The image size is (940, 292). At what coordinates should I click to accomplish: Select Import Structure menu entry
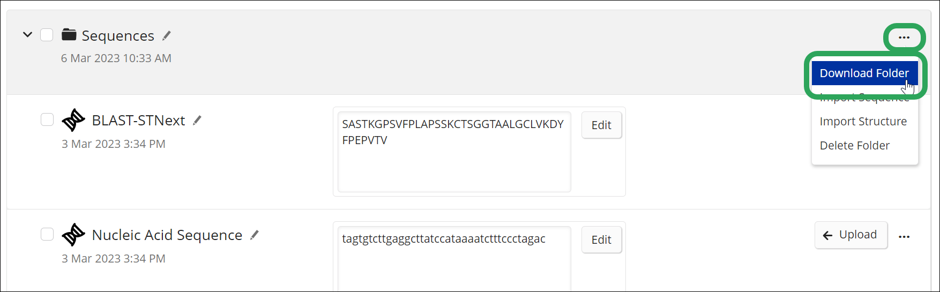click(x=863, y=122)
